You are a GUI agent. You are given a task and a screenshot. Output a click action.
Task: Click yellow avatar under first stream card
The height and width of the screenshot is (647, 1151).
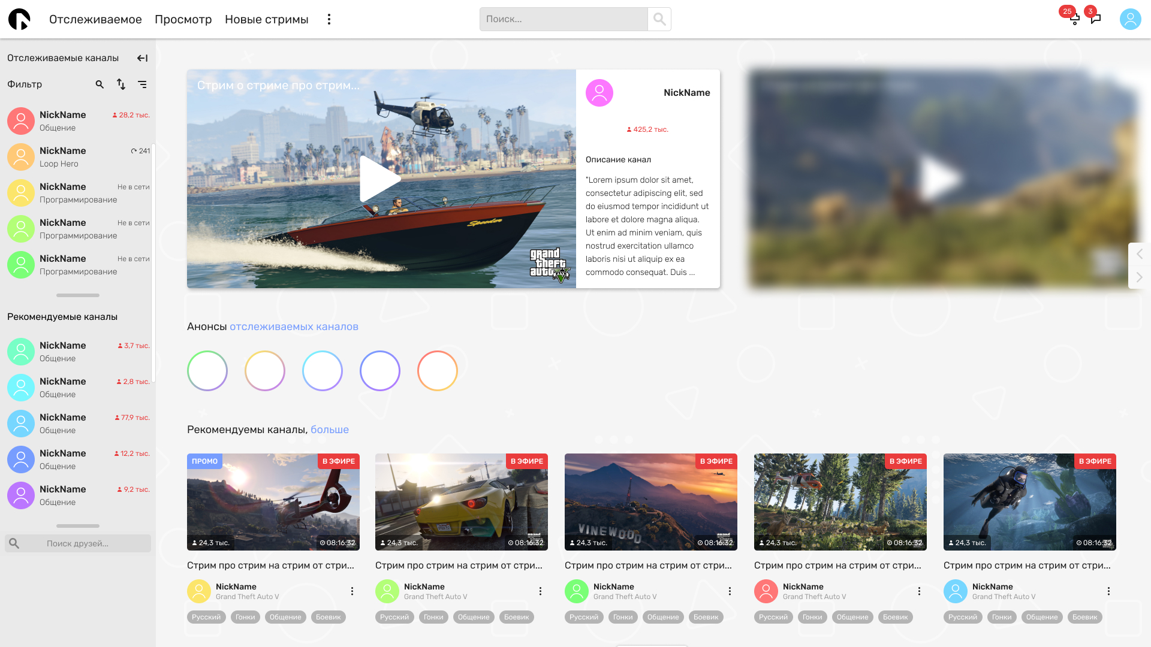pyautogui.click(x=199, y=591)
